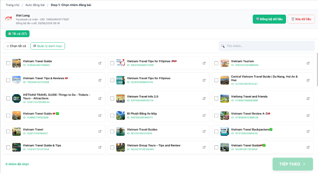Open external link for Vietnam Travel Guides
318x173 pixels.
pos(204,131)
